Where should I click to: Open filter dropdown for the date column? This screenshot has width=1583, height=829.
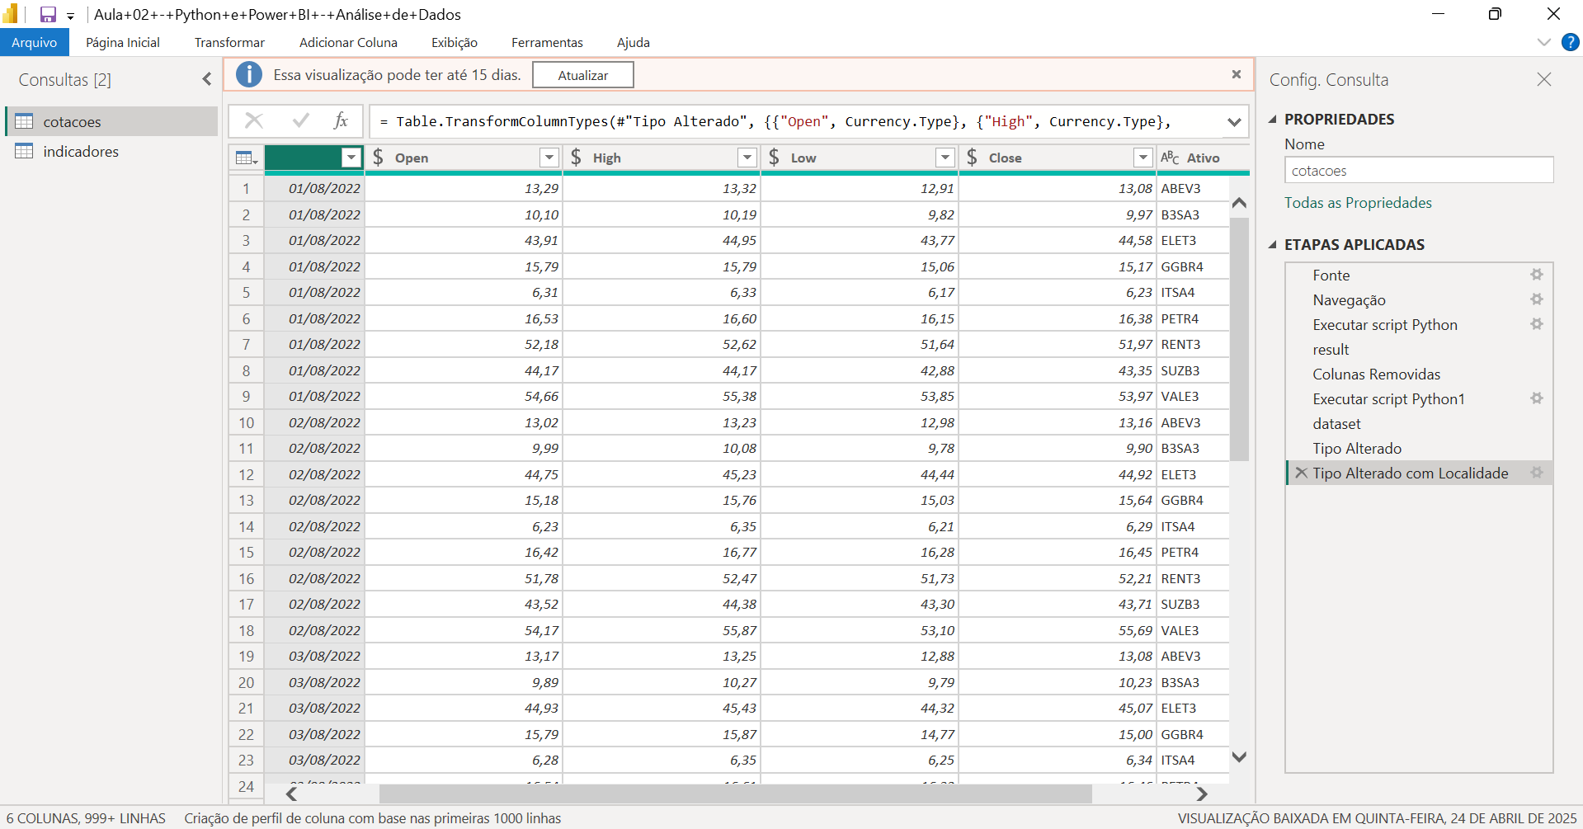[351, 158]
